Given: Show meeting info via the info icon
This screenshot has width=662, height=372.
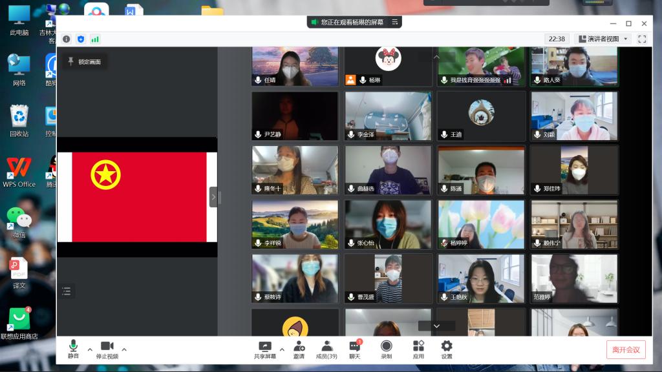Looking at the screenshot, I should pyautogui.click(x=66, y=39).
